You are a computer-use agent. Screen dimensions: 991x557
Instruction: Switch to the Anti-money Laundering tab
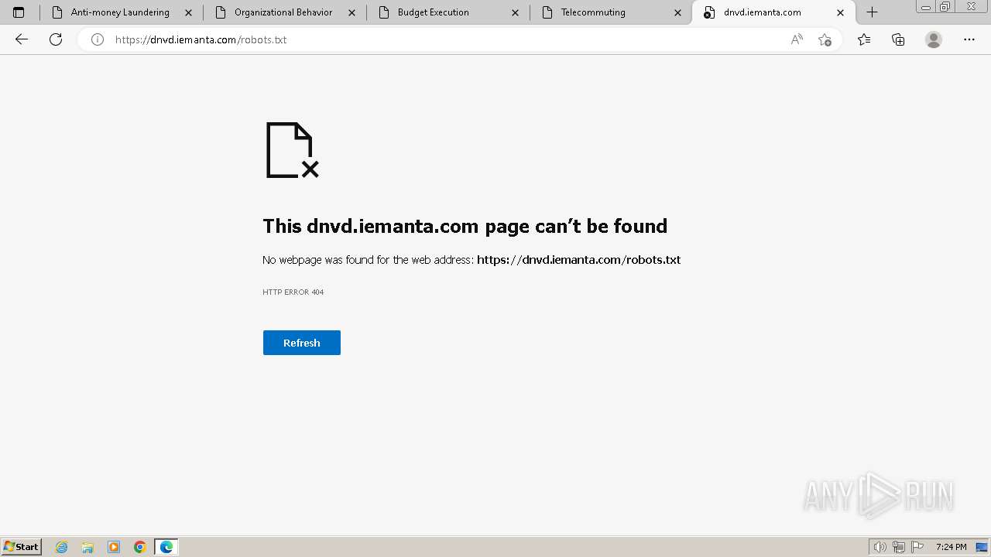[x=120, y=12]
